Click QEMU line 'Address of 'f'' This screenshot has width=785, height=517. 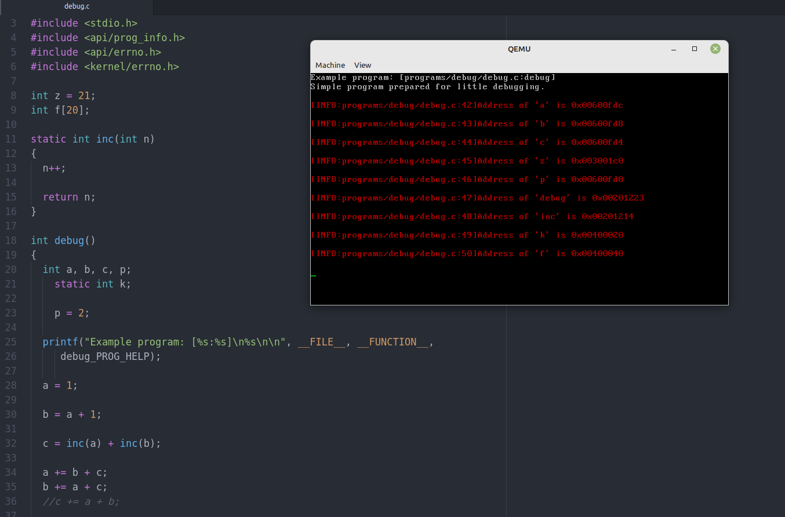click(467, 254)
